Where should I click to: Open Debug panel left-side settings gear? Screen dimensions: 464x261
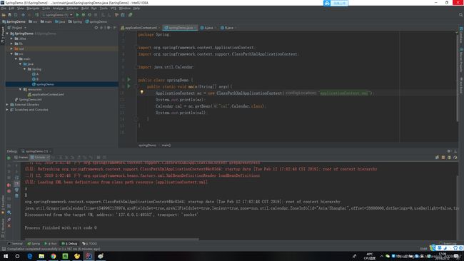(9, 213)
